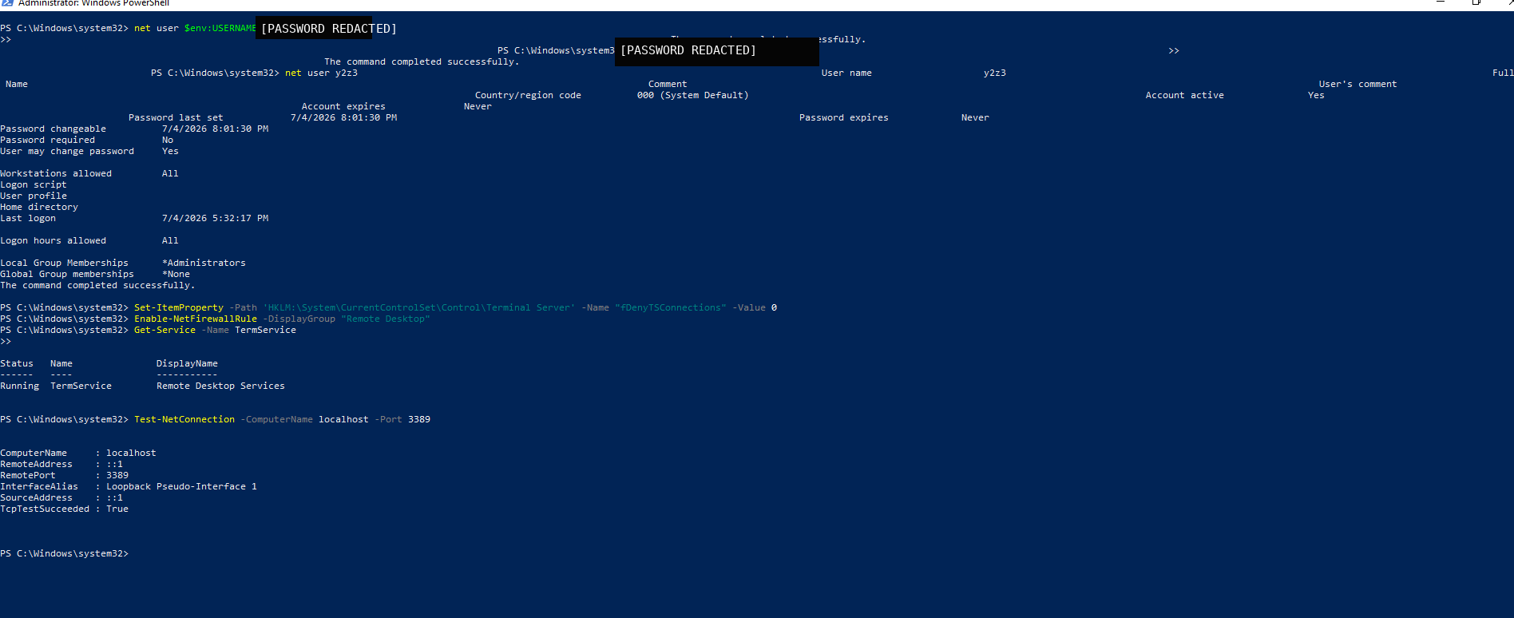This screenshot has height=618, width=1514.
Task: Click the 'User may change password' label
Action: 67,151
